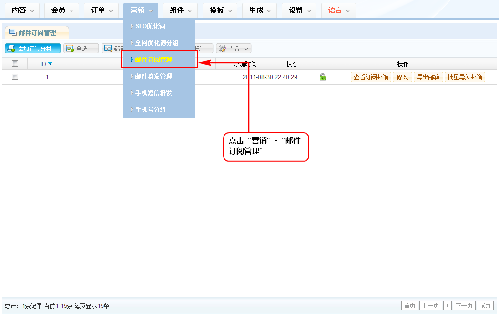Click the 筛选 filter magnifier icon
Viewport: 499px width, 315px height.
point(108,49)
